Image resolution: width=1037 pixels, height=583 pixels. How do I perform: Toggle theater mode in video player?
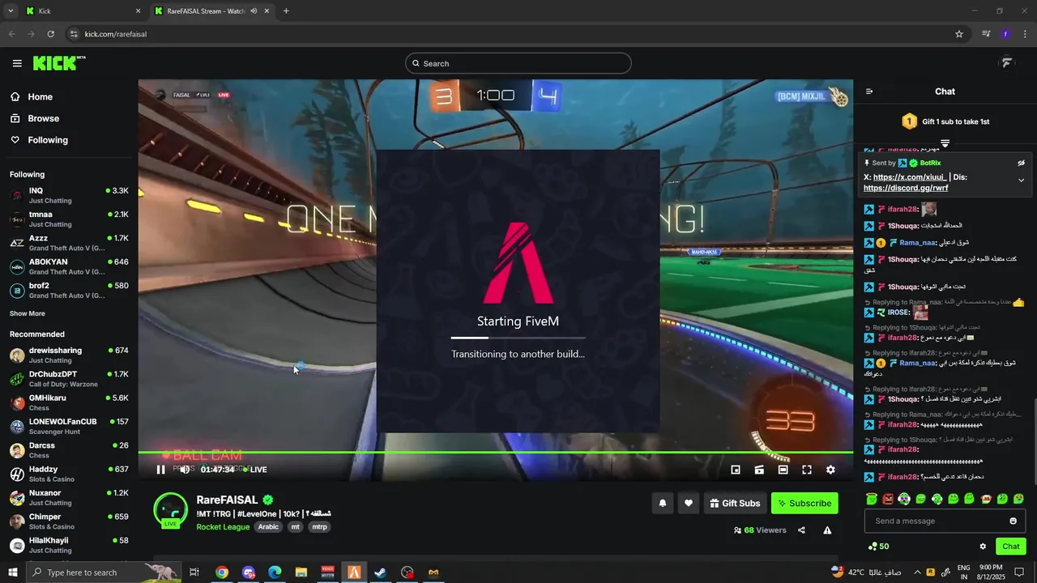783,470
